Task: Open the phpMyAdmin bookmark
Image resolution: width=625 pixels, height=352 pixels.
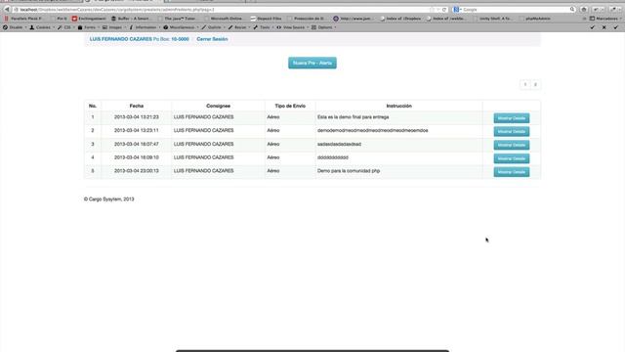Action: [535, 19]
